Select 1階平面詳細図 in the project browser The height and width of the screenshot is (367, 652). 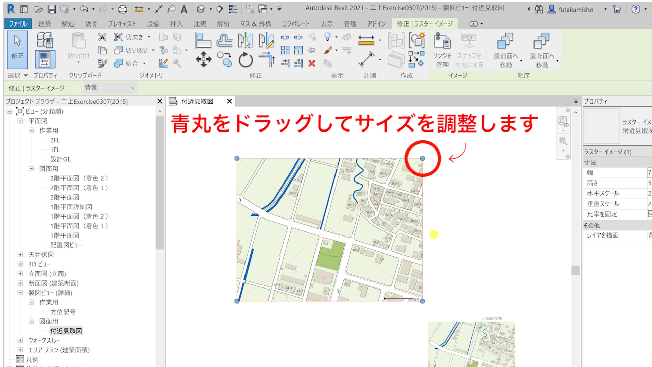coord(71,207)
